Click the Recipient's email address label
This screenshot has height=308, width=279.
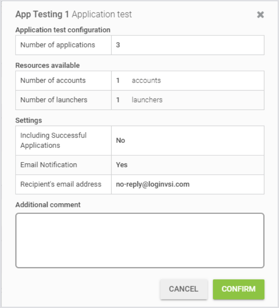61,184
